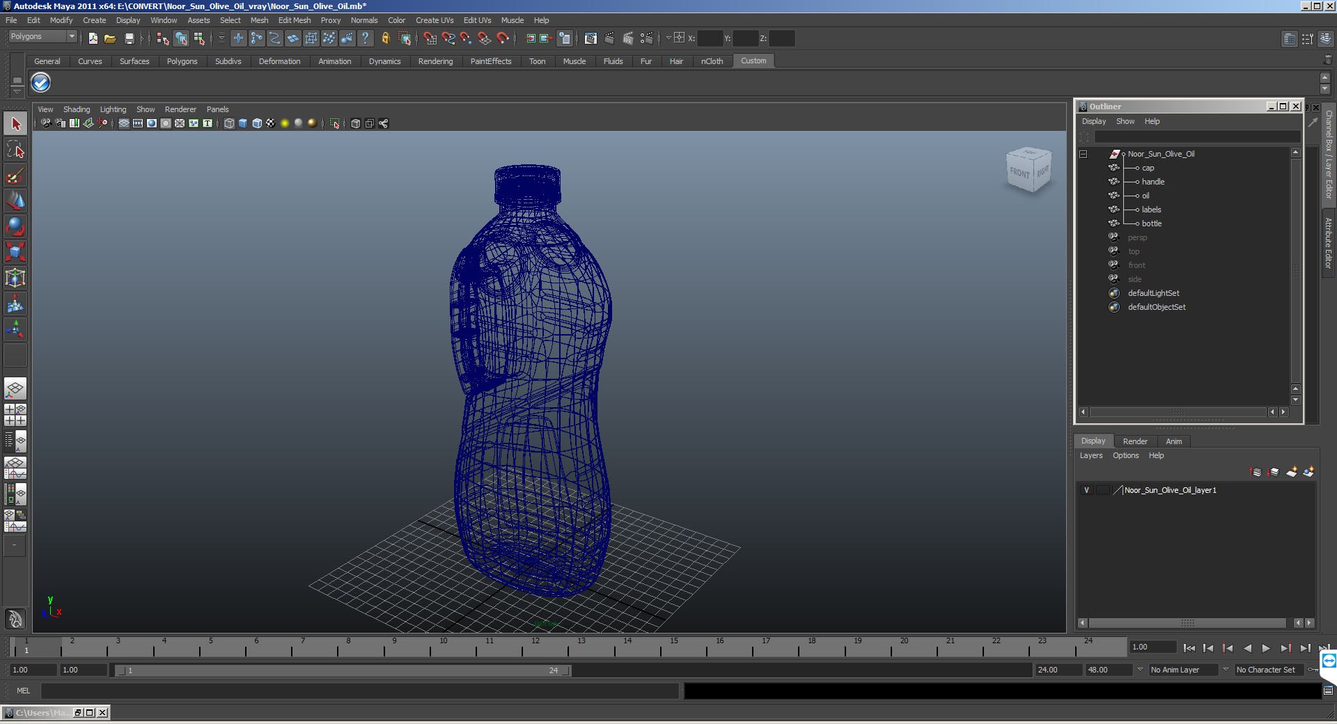Open the shelf options arrow menu
Viewport: 1337px width, 724px height.
[17, 90]
